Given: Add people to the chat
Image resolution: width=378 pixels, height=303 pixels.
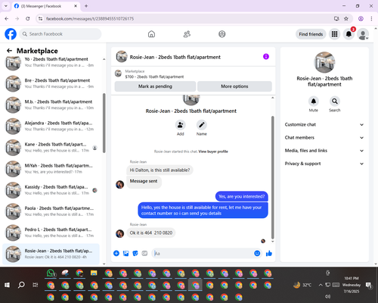Looking at the screenshot, I should pyautogui.click(x=181, y=125).
